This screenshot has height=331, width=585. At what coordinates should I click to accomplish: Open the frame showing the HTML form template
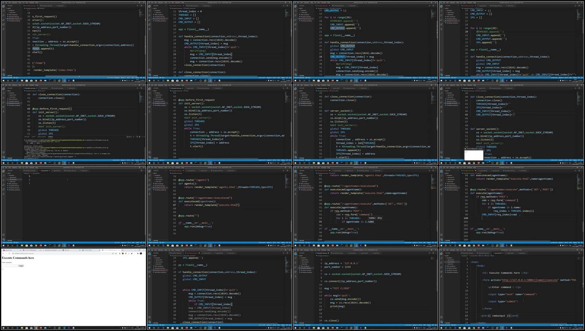tap(512, 289)
